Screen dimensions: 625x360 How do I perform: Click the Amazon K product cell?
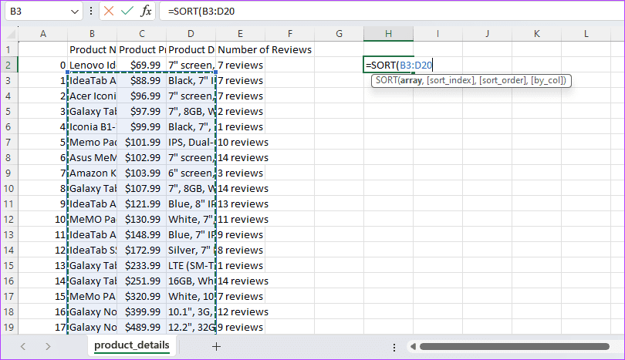(x=92, y=173)
